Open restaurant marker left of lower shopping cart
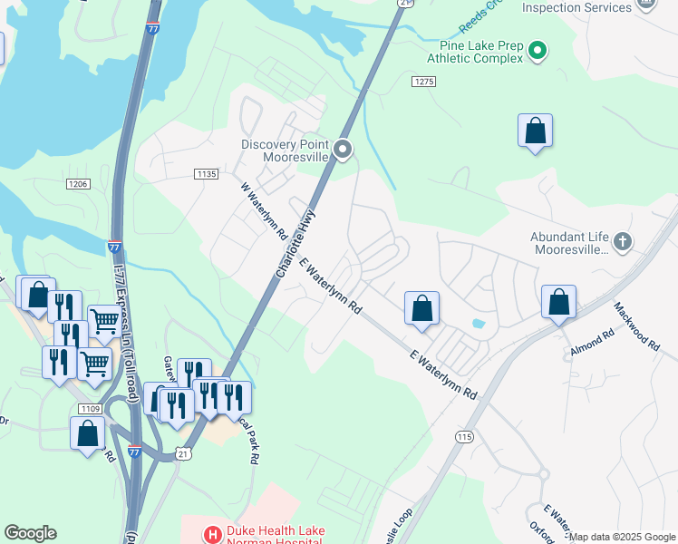This screenshot has height=544, width=678. (59, 365)
